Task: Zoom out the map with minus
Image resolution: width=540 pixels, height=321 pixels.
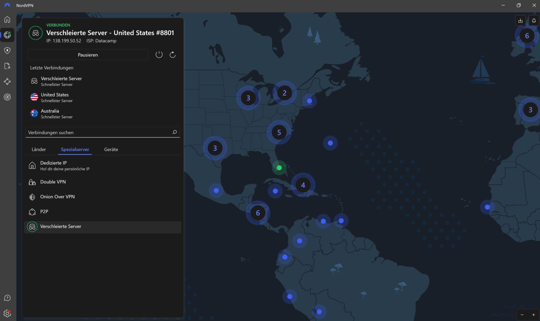Action: [x=522, y=315]
